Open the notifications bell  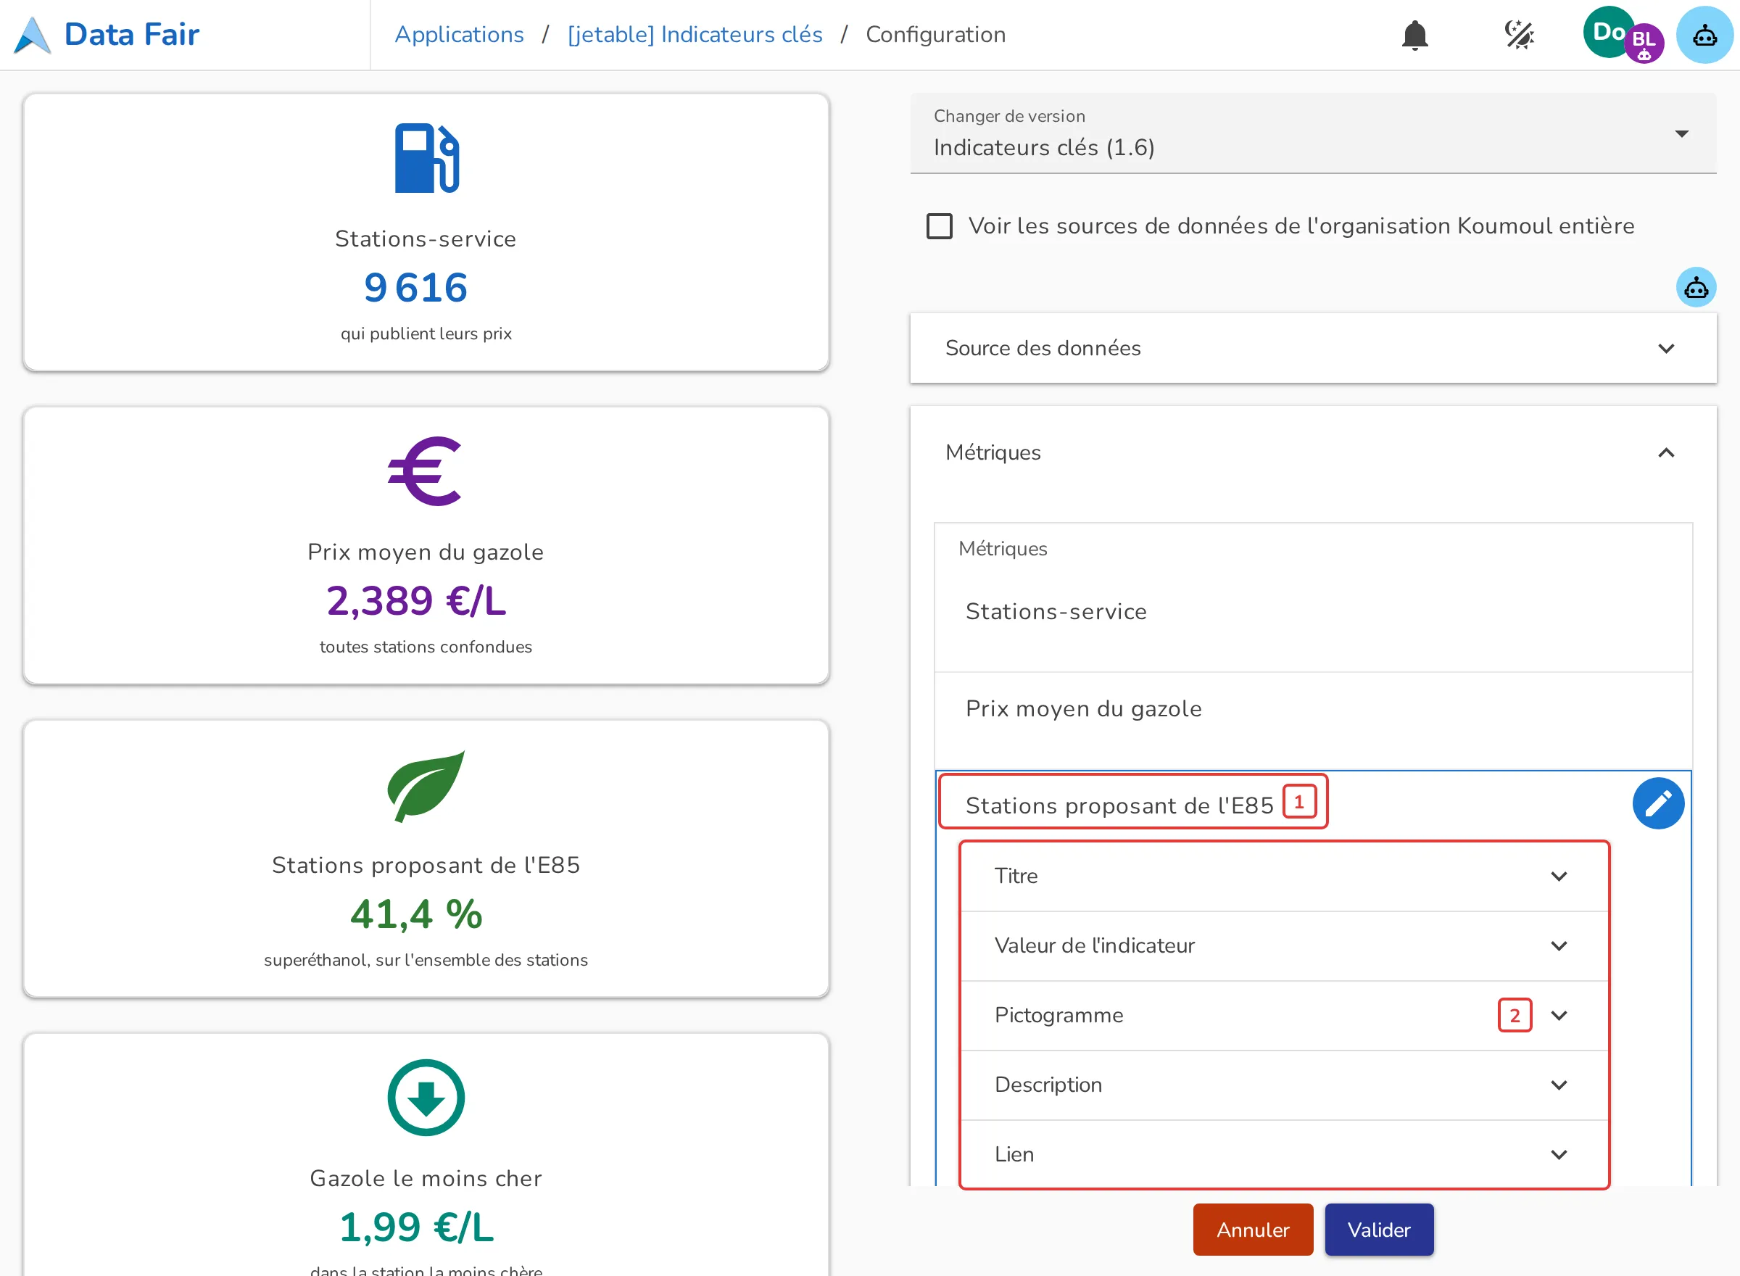click(x=1414, y=35)
